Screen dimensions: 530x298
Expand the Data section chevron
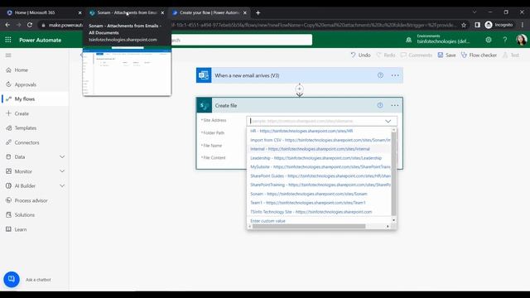pos(62,156)
